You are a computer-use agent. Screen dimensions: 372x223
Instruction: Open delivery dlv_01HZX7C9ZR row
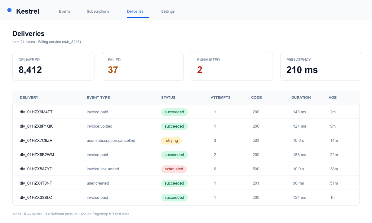(186, 140)
